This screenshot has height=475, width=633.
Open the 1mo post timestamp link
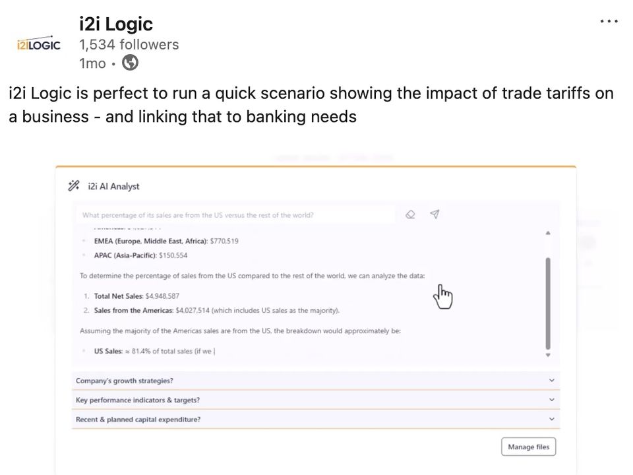click(x=92, y=63)
